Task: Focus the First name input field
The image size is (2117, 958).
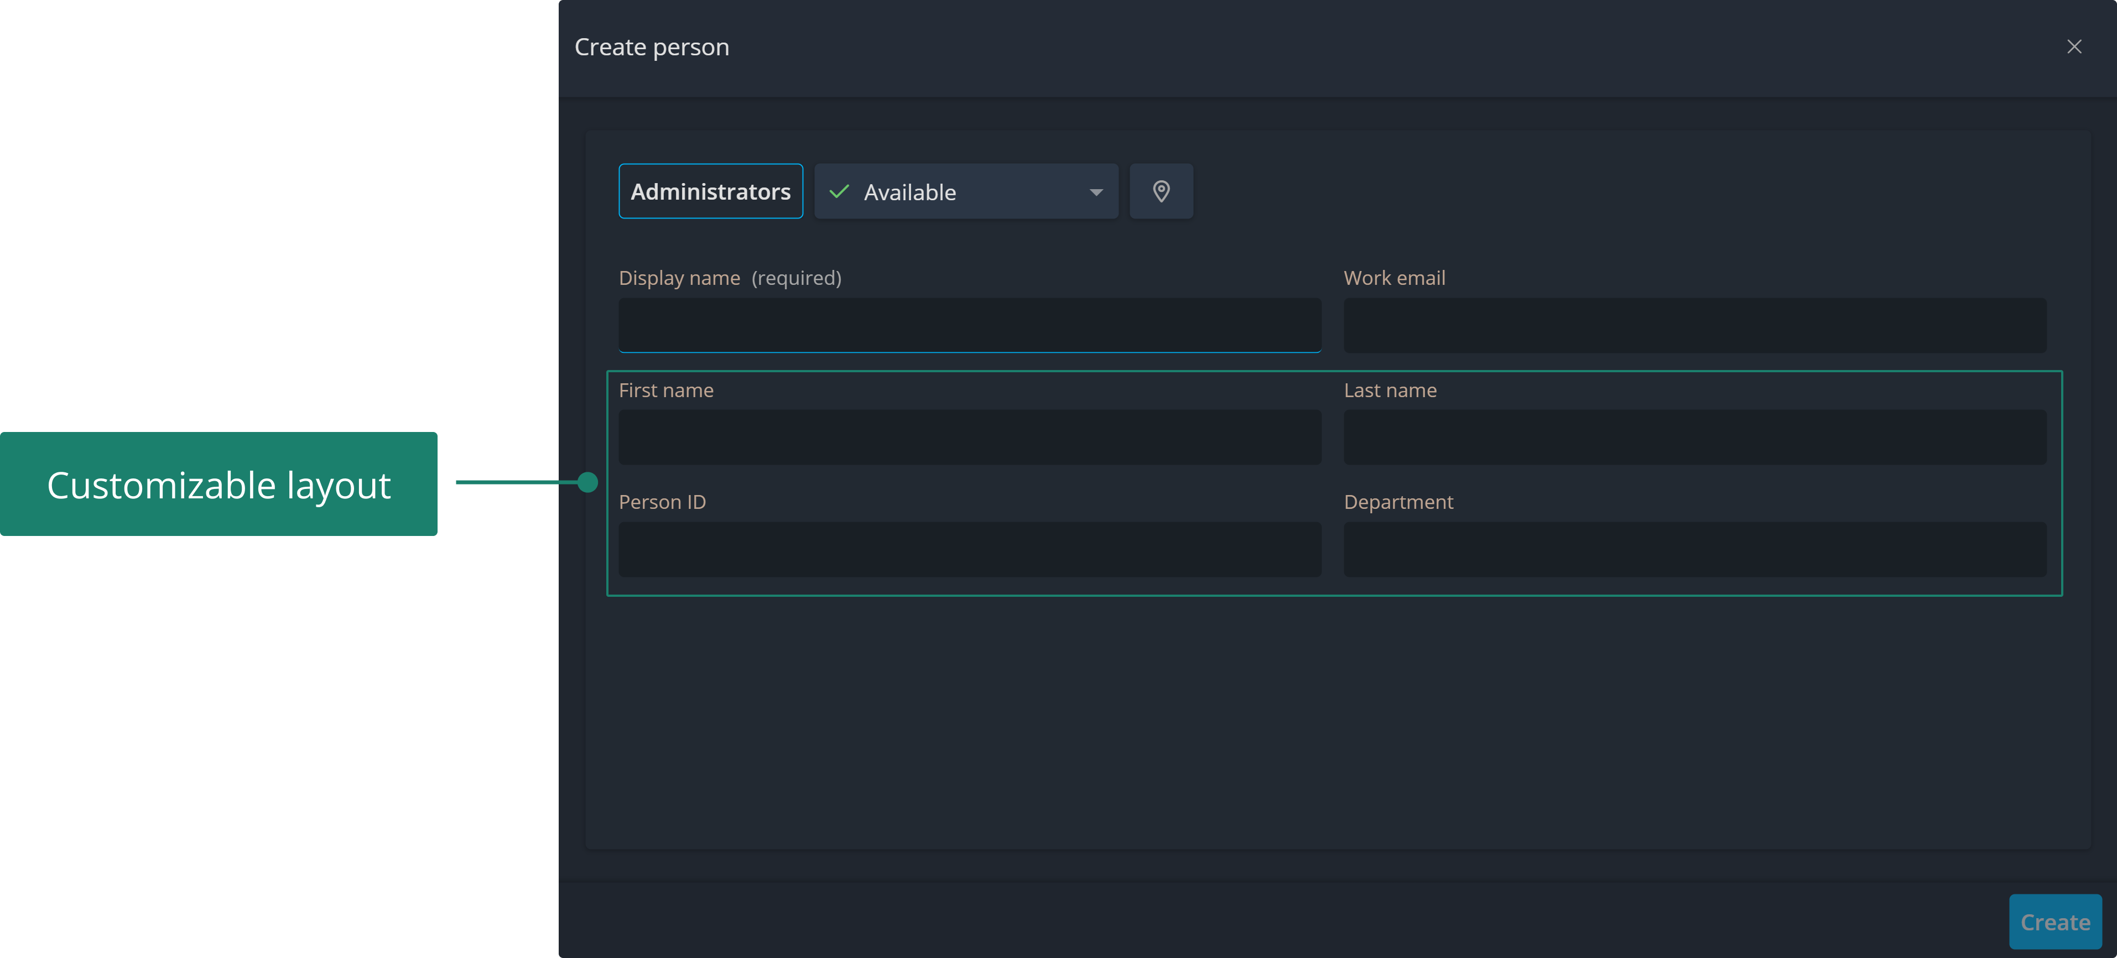Action: click(970, 437)
